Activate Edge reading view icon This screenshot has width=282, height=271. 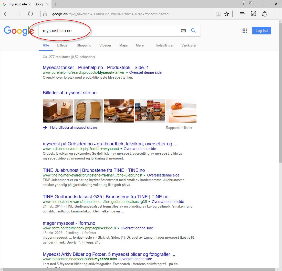click(218, 14)
